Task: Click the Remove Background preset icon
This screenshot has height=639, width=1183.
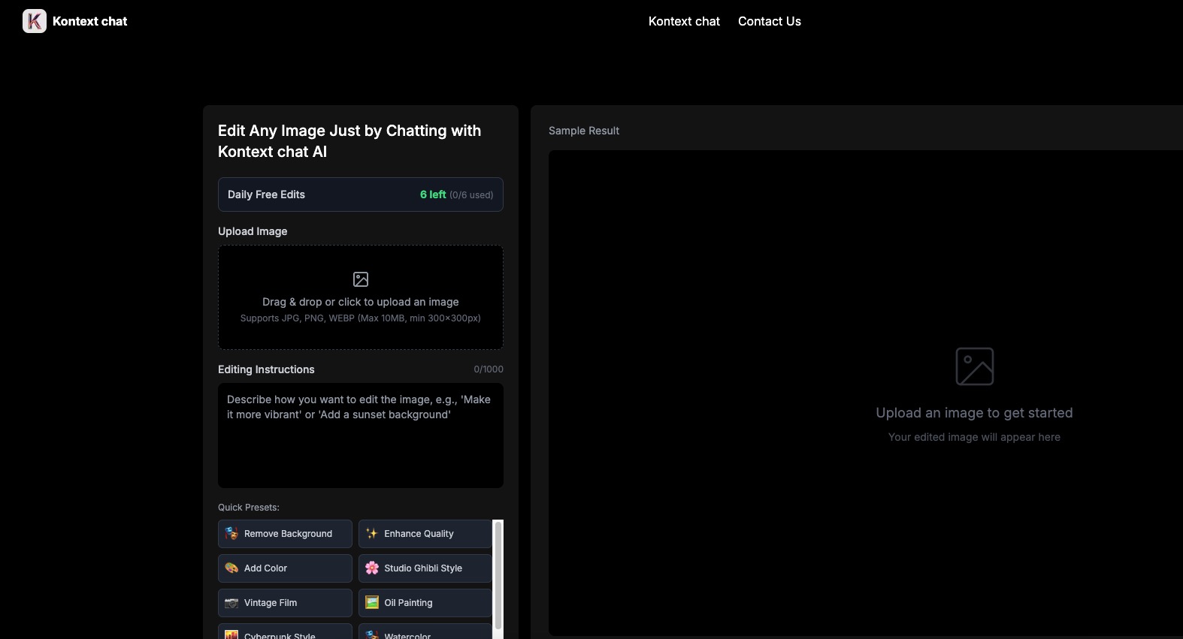Action: (x=231, y=534)
